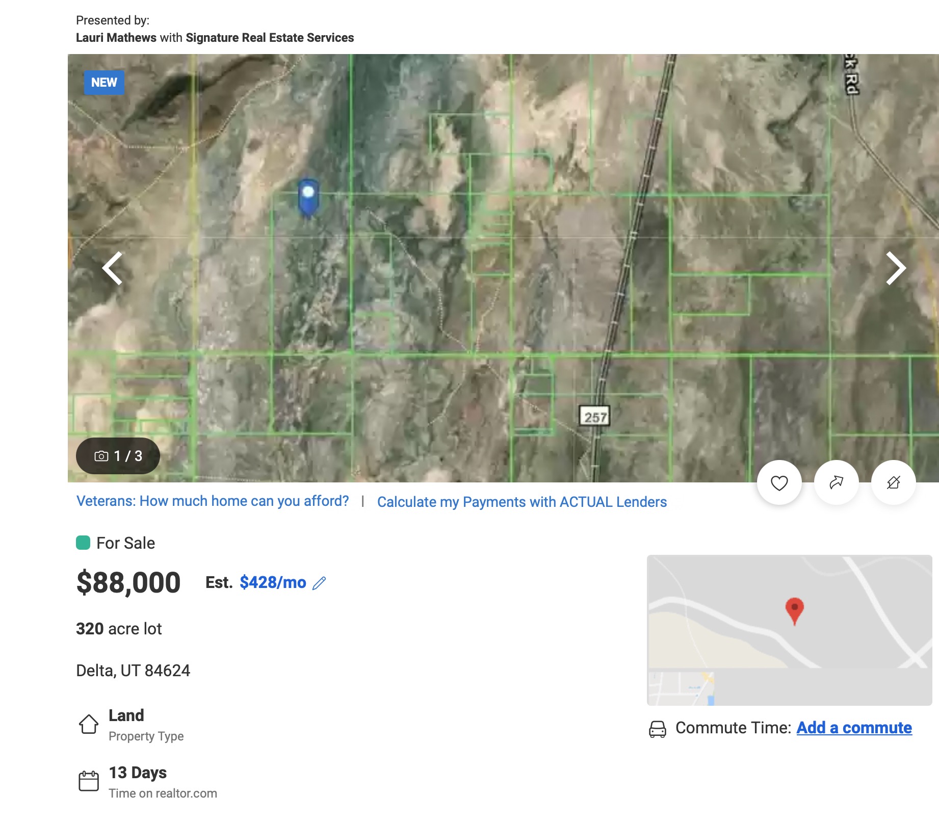Click the NEW badge on the photo

pyautogui.click(x=104, y=83)
